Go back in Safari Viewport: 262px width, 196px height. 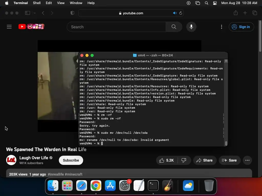click(43, 13)
